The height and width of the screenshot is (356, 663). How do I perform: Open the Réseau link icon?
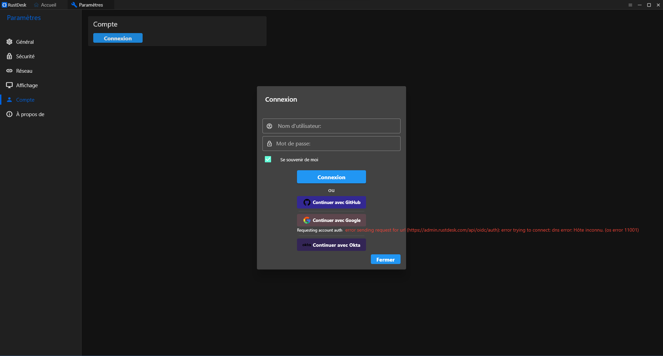(x=9, y=71)
